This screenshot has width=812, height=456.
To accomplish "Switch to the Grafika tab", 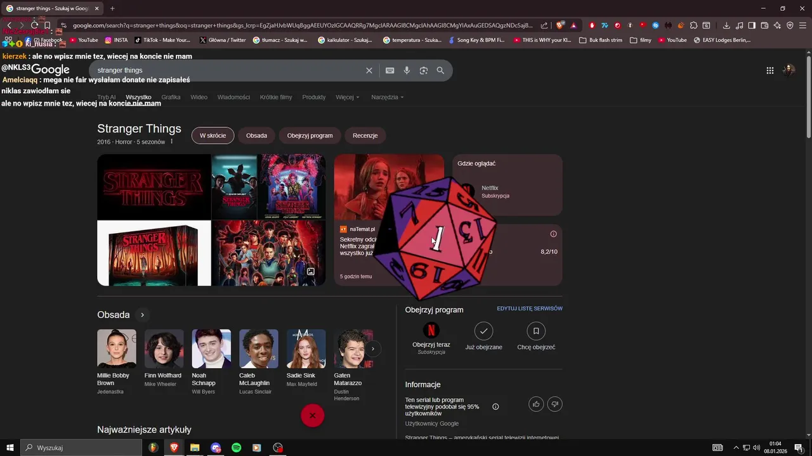I will point(171,97).
